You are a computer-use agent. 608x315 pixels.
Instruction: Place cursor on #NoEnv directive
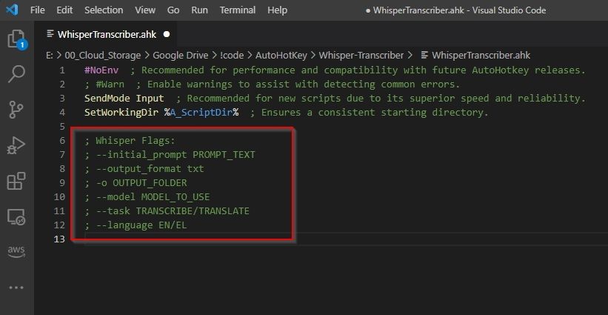(x=101, y=70)
